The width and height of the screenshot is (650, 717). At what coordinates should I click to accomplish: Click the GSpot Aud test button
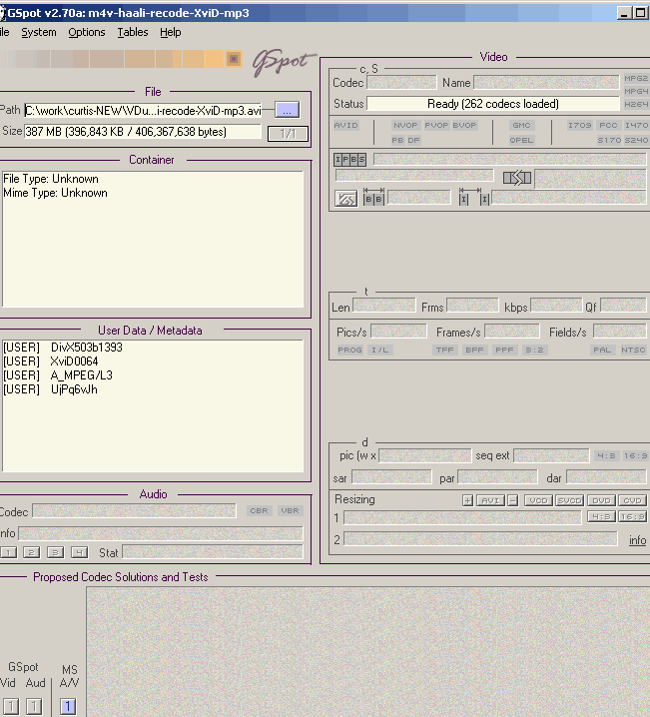(34, 706)
